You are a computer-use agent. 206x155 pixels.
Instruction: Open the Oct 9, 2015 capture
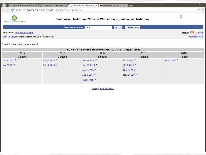tap(129, 65)
